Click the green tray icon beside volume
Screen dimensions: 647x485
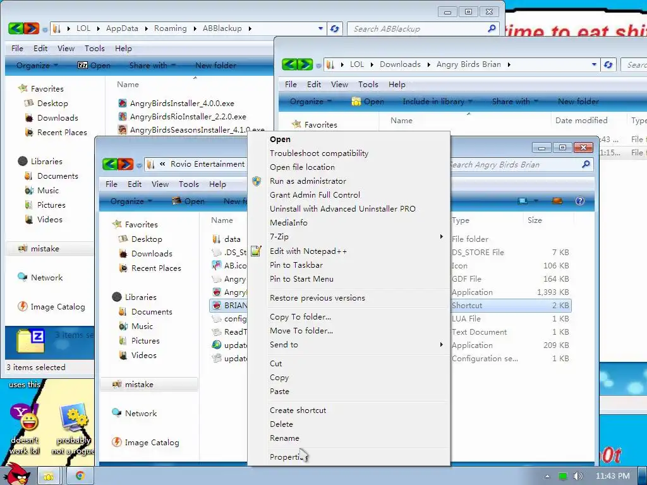pyautogui.click(x=563, y=476)
